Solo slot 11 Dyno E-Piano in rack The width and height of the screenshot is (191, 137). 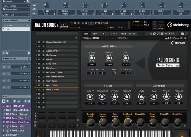pyautogui.click(x=43, y=85)
